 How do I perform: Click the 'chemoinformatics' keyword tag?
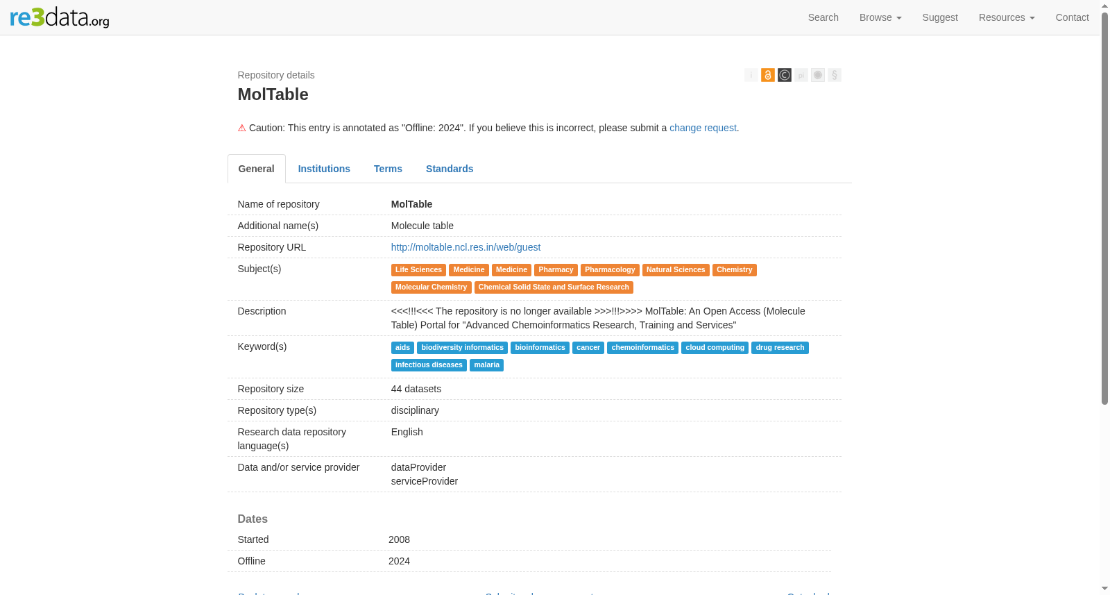tap(642, 348)
